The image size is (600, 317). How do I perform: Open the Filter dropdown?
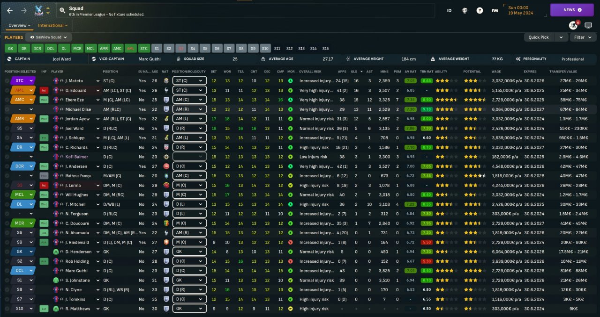pyautogui.click(x=583, y=37)
